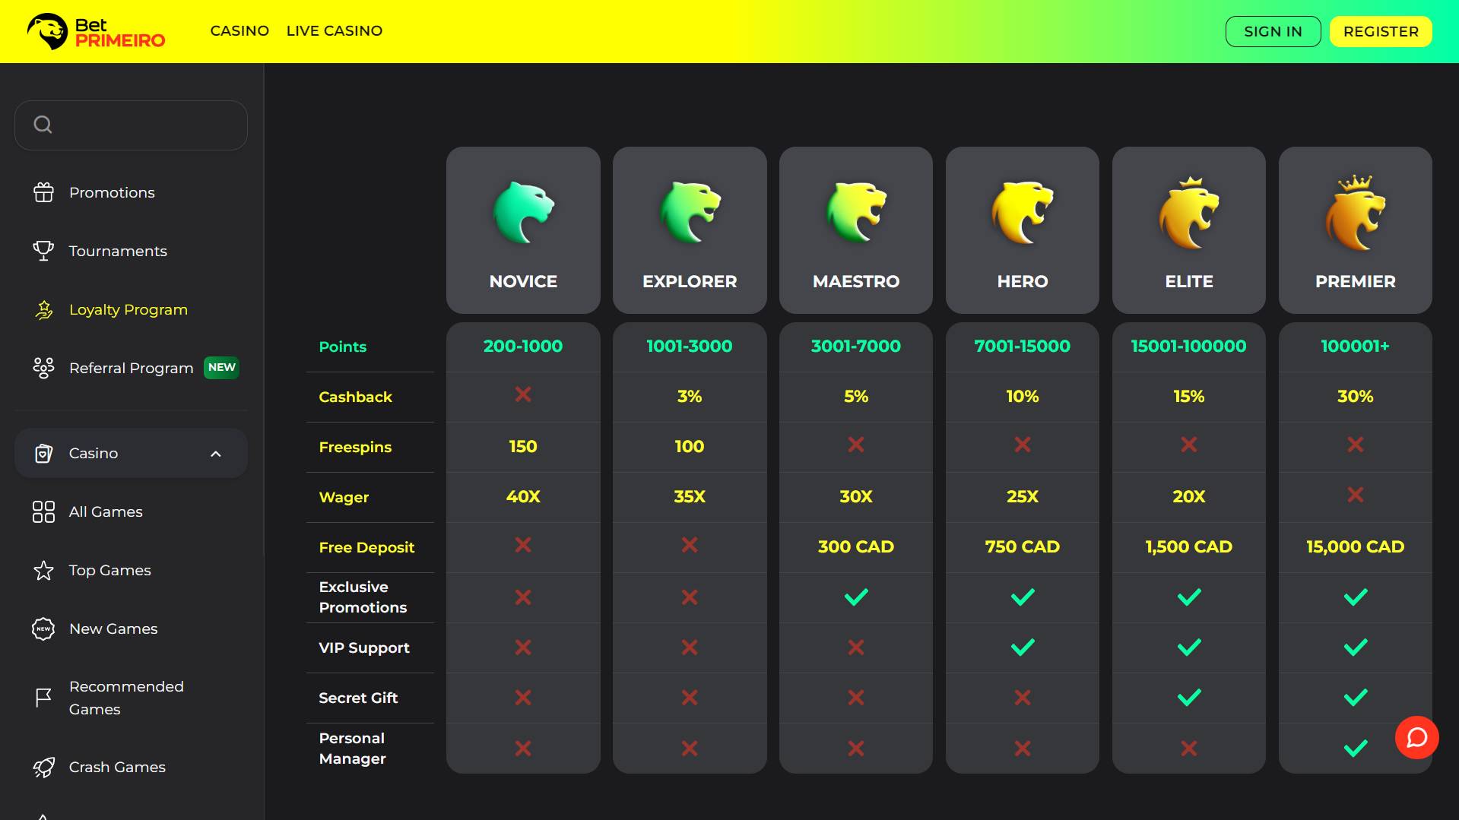1459x820 pixels.
Task: Click the Recommended Games flag icon
Action: pyautogui.click(x=43, y=698)
